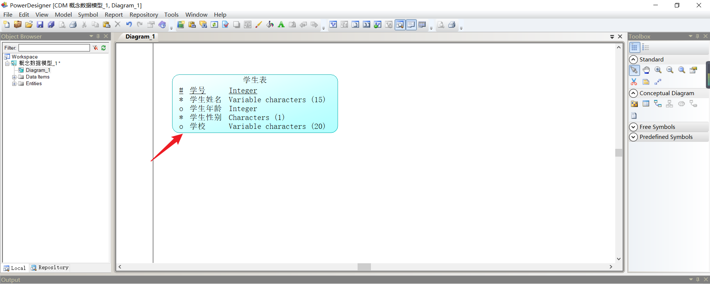710x284 pixels.
Task: Click the Check Model icon with red checkmark
Action: (225, 25)
